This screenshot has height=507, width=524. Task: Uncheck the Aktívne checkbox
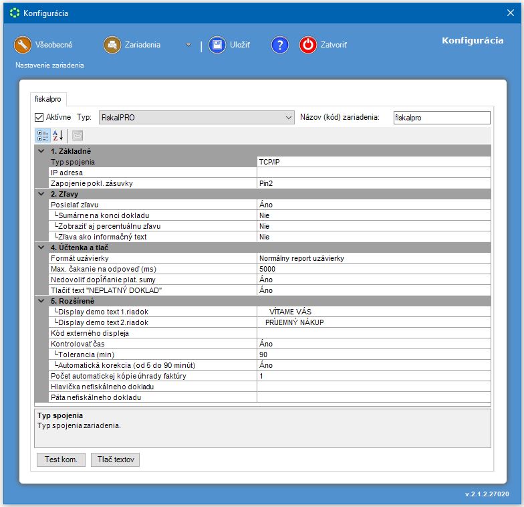39,117
